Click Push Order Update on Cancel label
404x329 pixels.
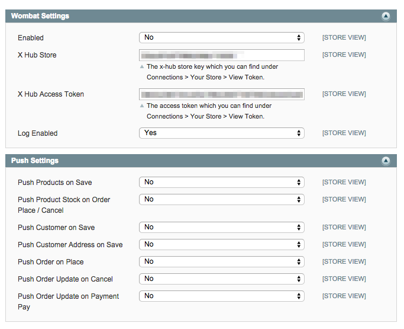coord(65,279)
